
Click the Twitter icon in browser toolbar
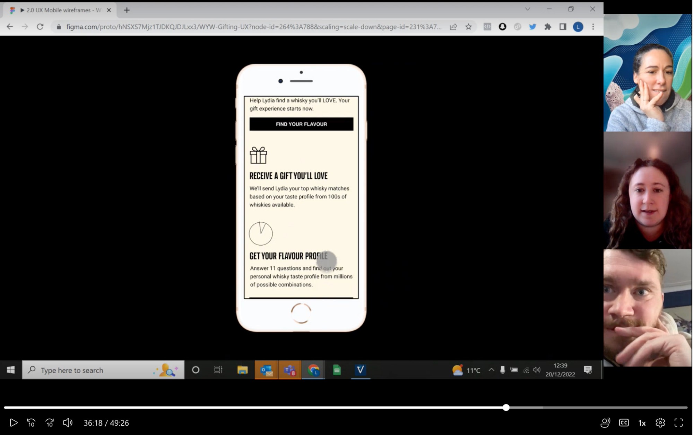click(532, 27)
